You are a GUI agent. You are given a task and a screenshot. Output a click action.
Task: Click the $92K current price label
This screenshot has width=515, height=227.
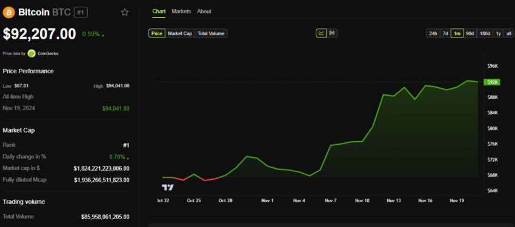tap(492, 82)
